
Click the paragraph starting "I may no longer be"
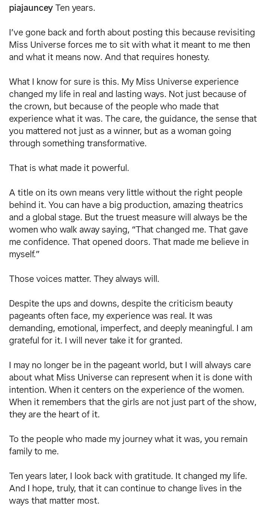click(x=130, y=390)
